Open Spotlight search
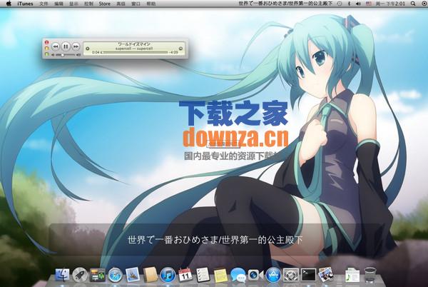 coord(413,4)
